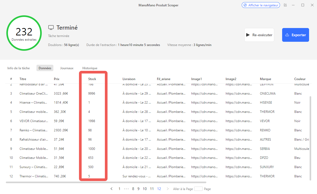Select the Rafraîchisseur d'air... title cell
The width and height of the screenshot is (317, 194).
click(x=34, y=140)
